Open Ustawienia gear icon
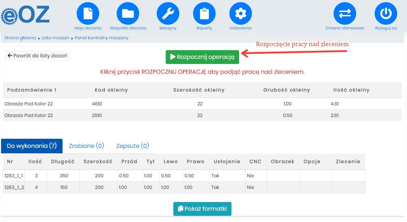 click(x=240, y=13)
